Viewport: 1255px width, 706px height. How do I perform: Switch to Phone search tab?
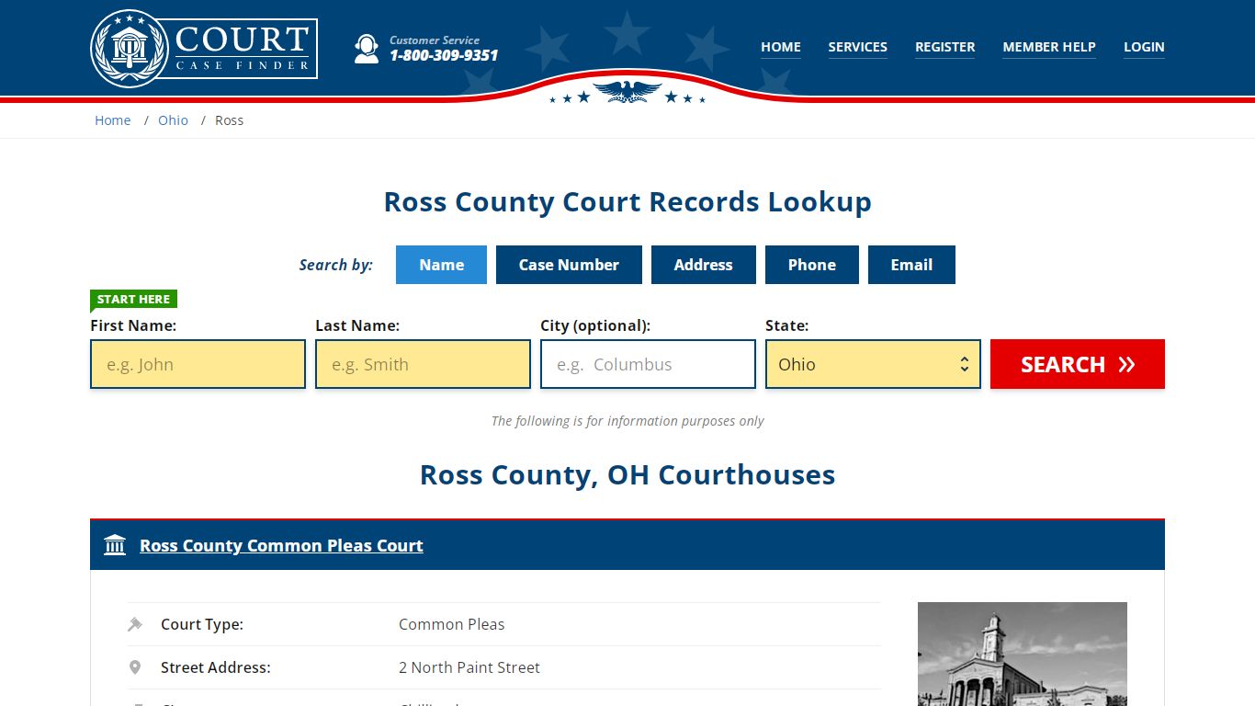coord(812,265)
